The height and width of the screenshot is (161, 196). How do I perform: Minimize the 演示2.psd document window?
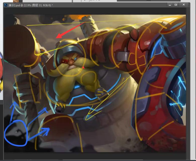coord(170,5)
